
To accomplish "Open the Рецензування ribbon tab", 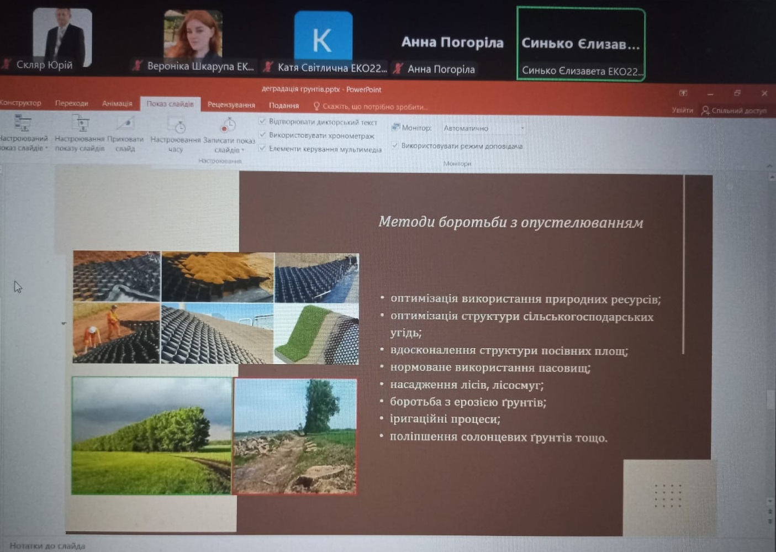I will tap(231, 104).
